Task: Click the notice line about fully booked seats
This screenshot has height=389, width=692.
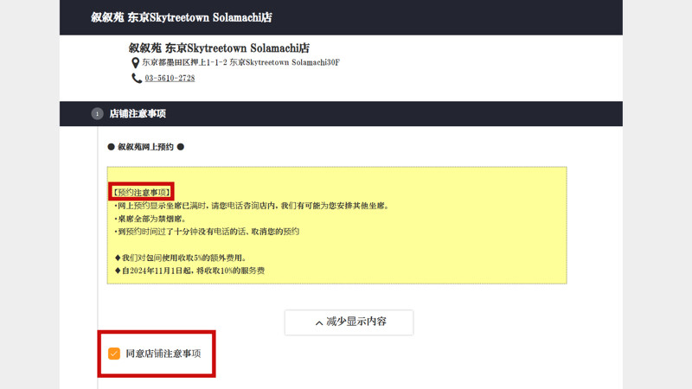Action: (x=251, y=206)
